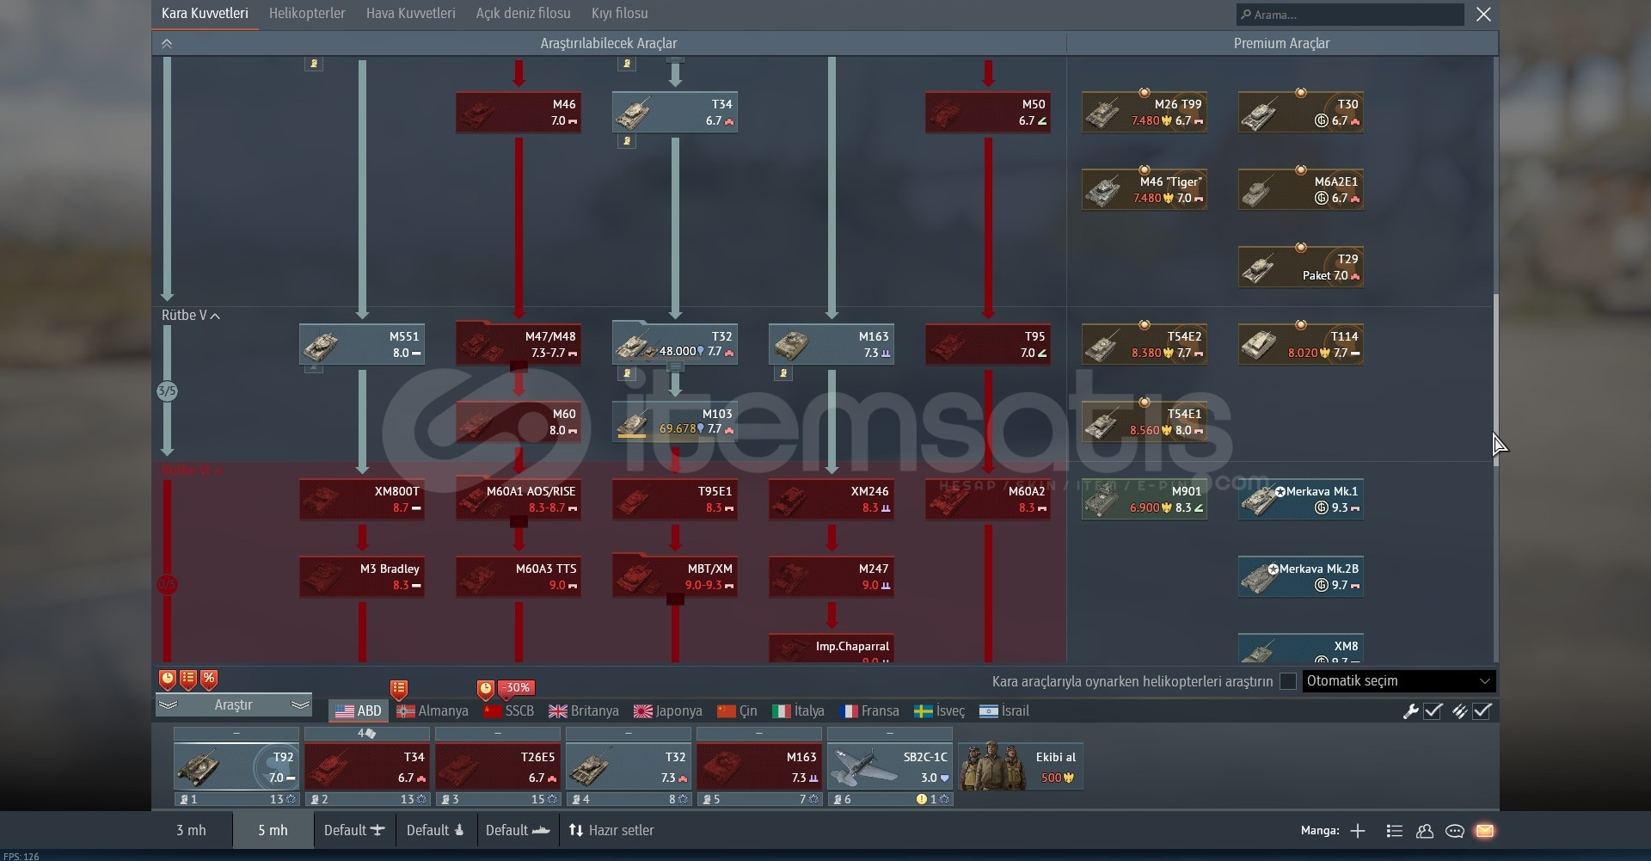Click the Arama search field
Screen dimensions: 1651x861
[1350, 15]
